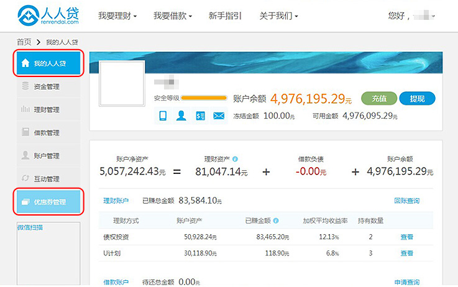Click the frozen amount 100.00
The width and height of the screenshot is (458, 287).
tap(279, 116)
